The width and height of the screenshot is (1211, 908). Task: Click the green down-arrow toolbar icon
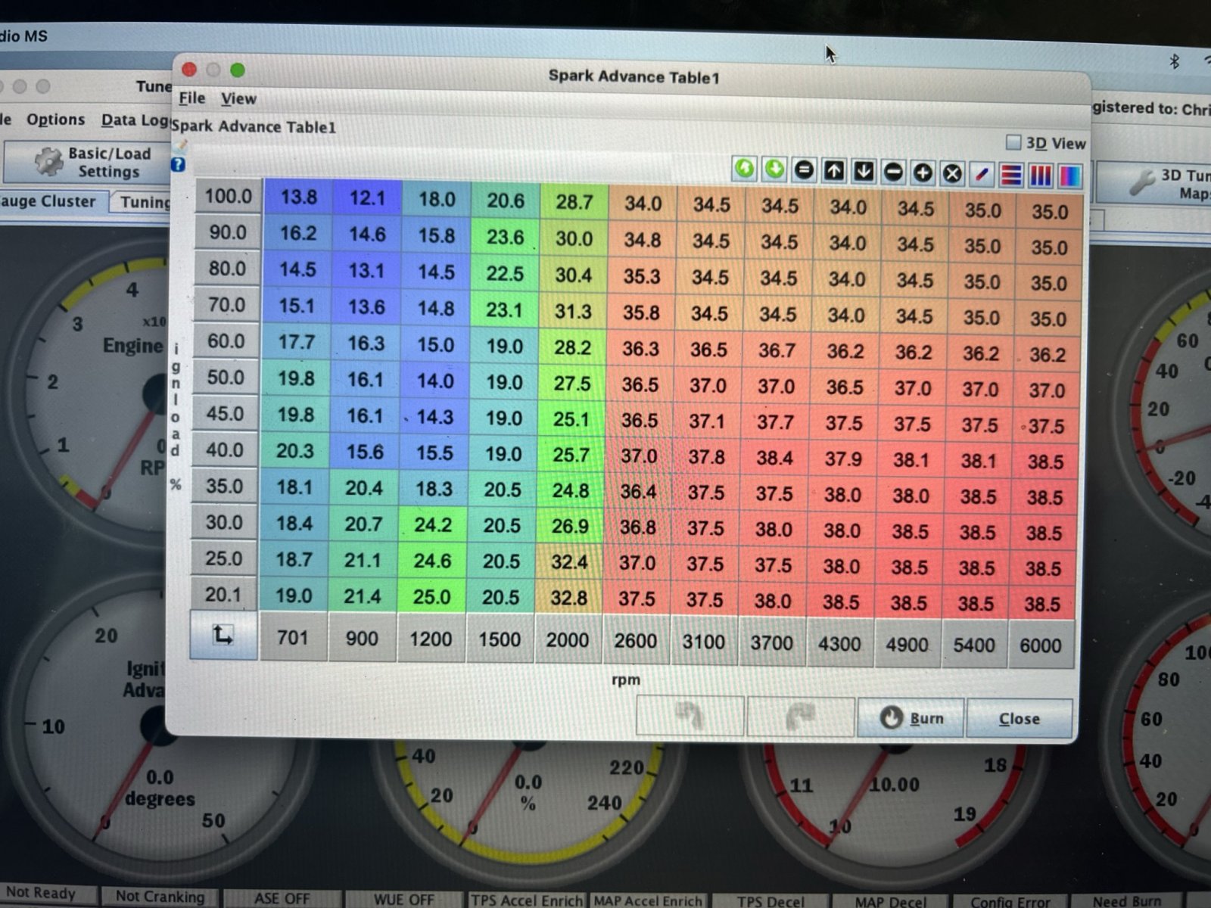pyautogui.click(x=774, y=169)
